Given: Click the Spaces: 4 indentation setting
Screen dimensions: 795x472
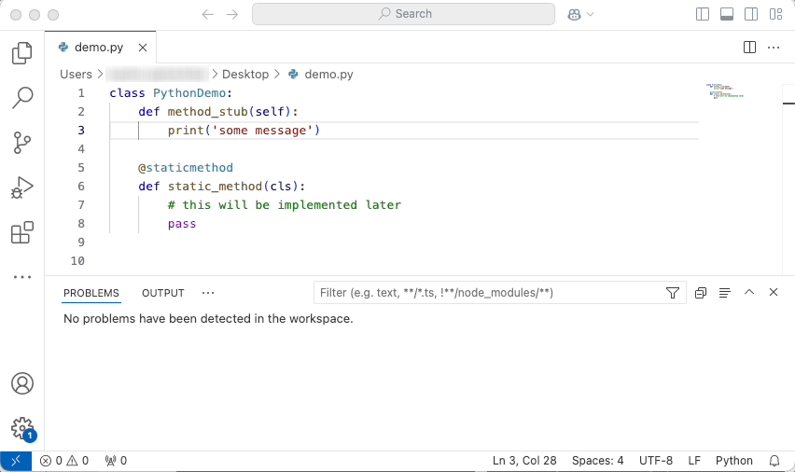Looking at the screenshot, I should coord(597,461).
